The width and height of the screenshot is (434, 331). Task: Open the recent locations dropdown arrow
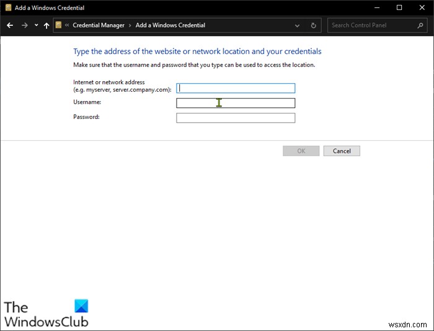coord(36,25)
